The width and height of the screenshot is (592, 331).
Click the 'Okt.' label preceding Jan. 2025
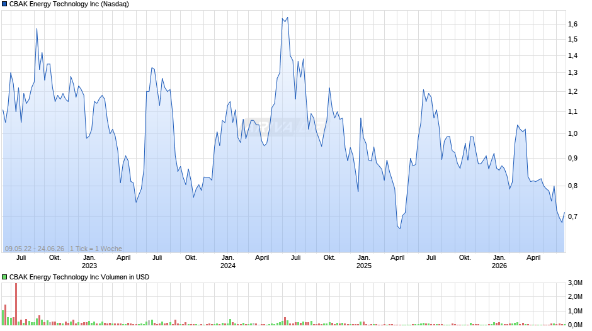(329, 257)
